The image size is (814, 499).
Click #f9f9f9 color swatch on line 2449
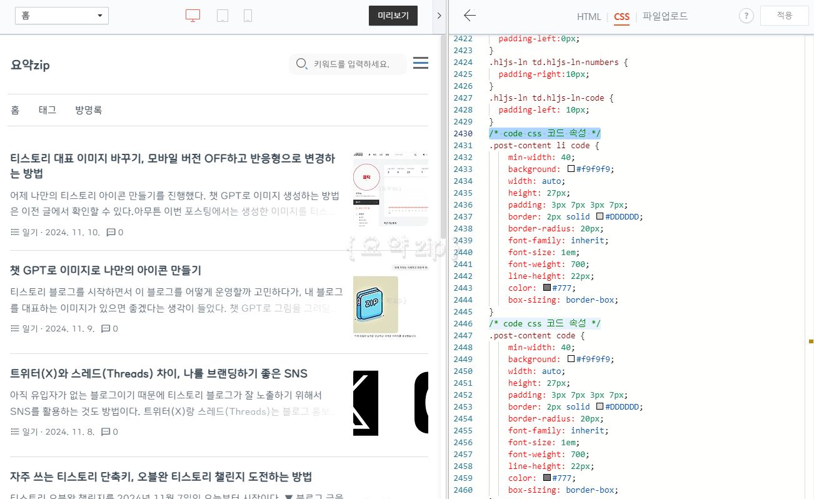click(571, 359)
